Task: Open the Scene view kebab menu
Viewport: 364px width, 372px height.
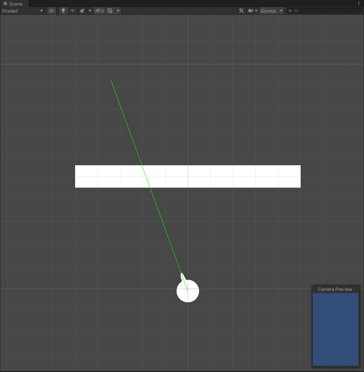Action: pos(359,3)
